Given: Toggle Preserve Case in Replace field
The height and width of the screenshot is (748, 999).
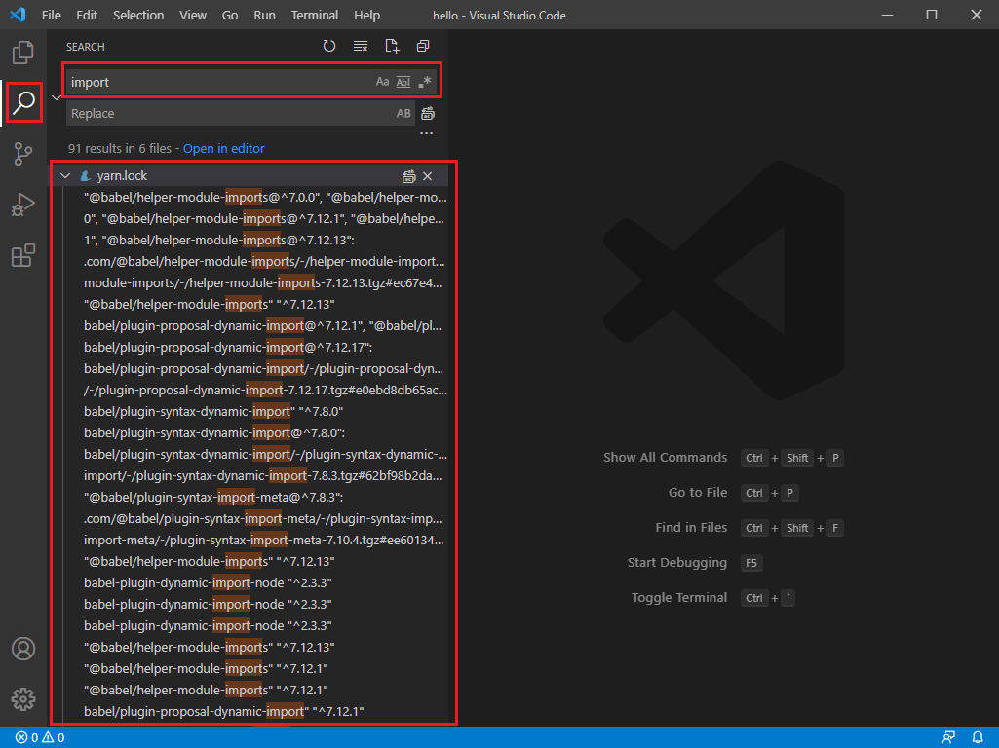Looking at the screenshot, I should pos(403,113).
